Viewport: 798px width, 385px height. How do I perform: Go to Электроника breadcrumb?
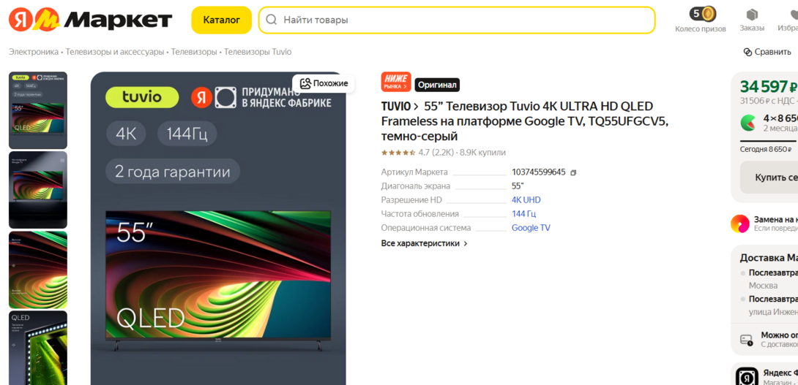point(34,52)
